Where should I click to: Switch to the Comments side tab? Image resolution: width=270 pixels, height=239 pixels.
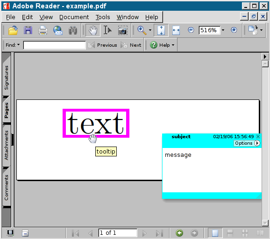7,187
